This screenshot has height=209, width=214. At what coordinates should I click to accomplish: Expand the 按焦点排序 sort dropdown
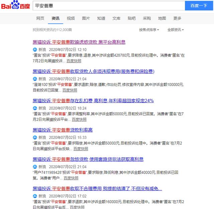[149, 30]
